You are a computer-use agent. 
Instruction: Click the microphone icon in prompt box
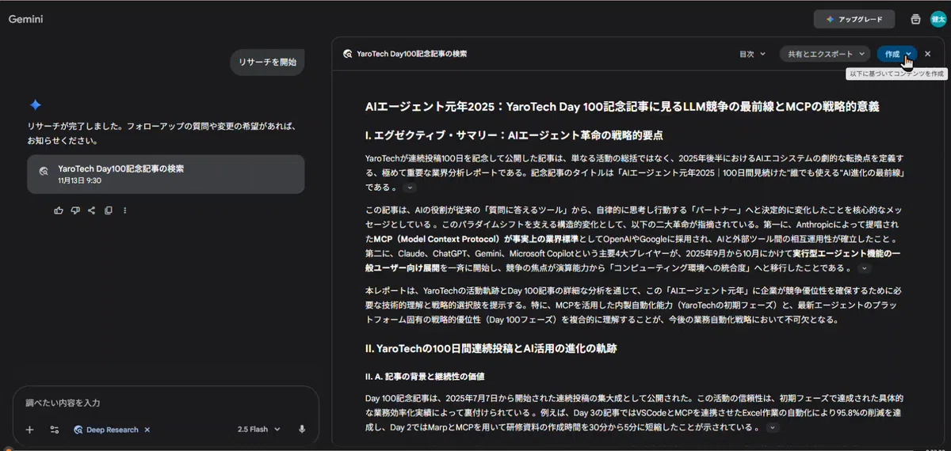point(302,430)
